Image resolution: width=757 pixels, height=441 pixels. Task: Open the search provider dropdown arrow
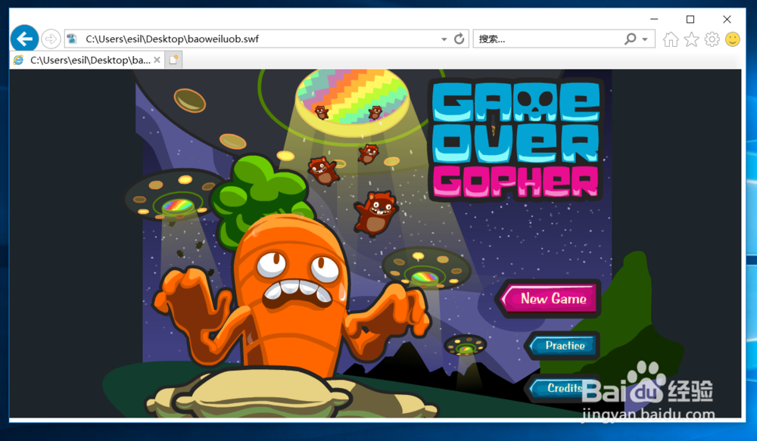(x=645, y=39)
